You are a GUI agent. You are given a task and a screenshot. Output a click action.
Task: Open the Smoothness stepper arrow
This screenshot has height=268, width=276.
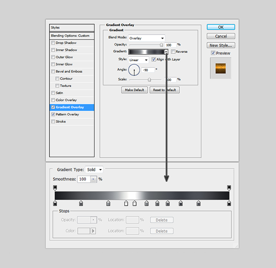pos(94,179)
